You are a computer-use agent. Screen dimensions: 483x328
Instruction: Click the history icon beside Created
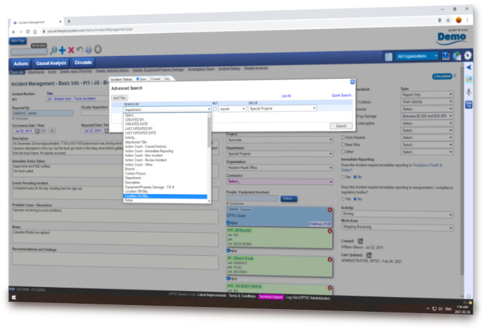click(x=360, y=241)
